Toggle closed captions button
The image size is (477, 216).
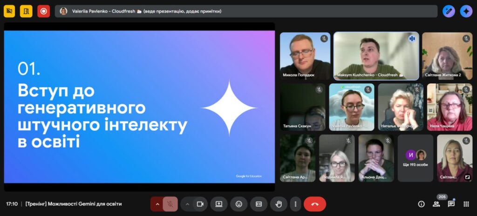[x=259, y=204]
